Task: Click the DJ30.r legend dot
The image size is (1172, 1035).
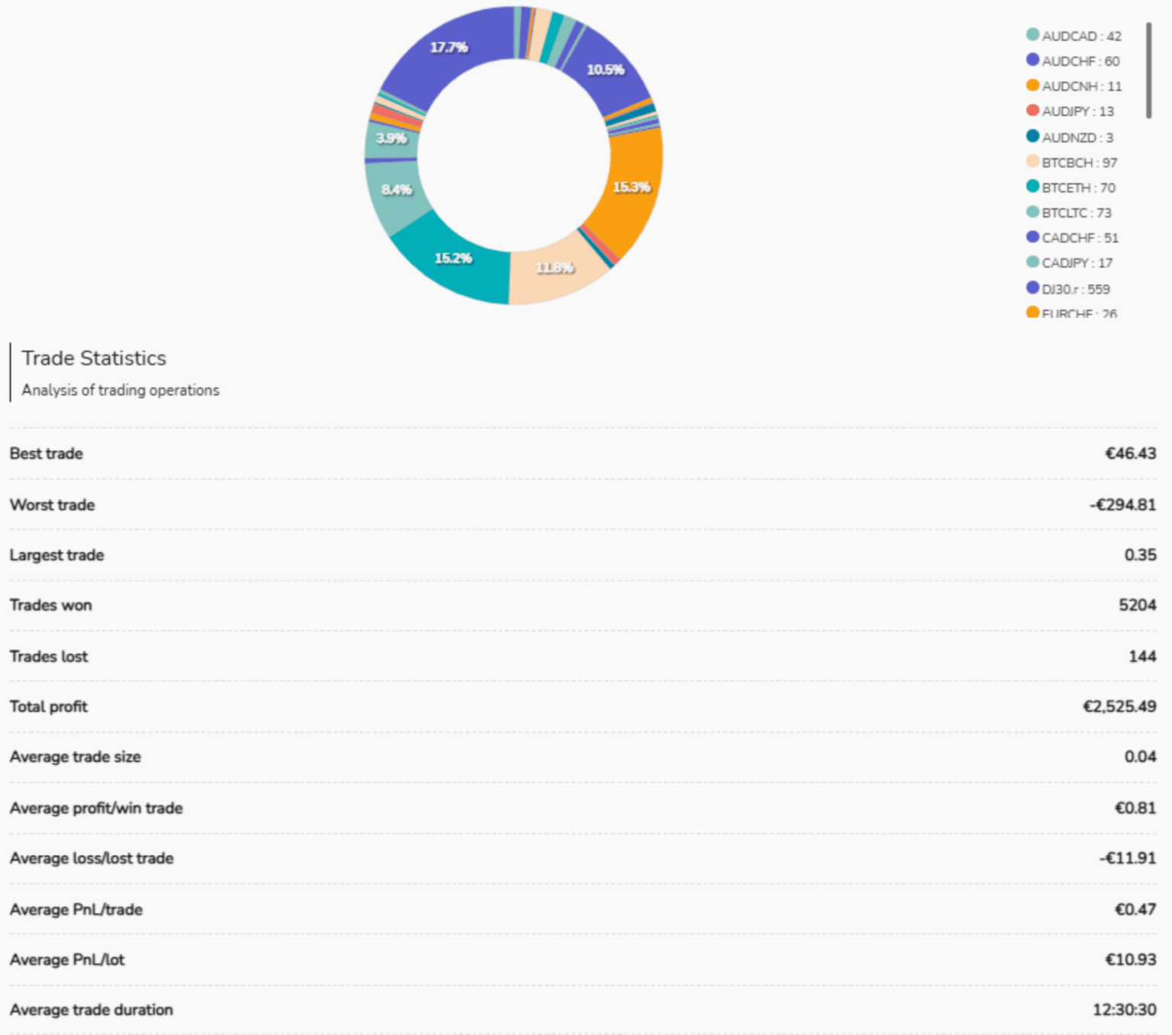Action: pos(1034,289)
